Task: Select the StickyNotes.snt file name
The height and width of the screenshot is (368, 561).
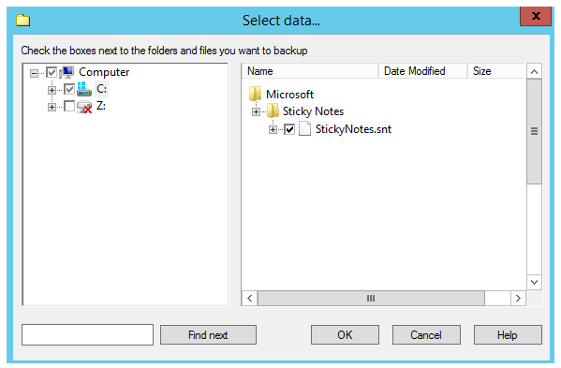Action: (353, 129)
